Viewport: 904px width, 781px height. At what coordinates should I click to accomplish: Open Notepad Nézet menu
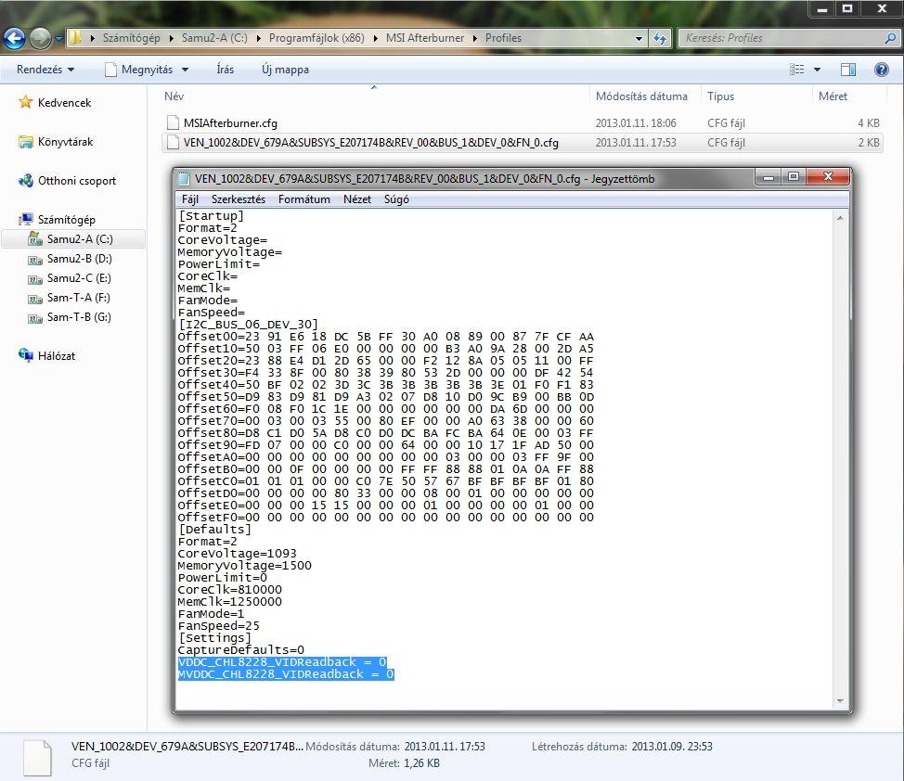[357, 199]
